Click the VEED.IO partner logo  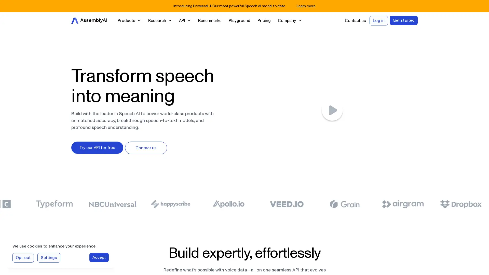[287, 204]
